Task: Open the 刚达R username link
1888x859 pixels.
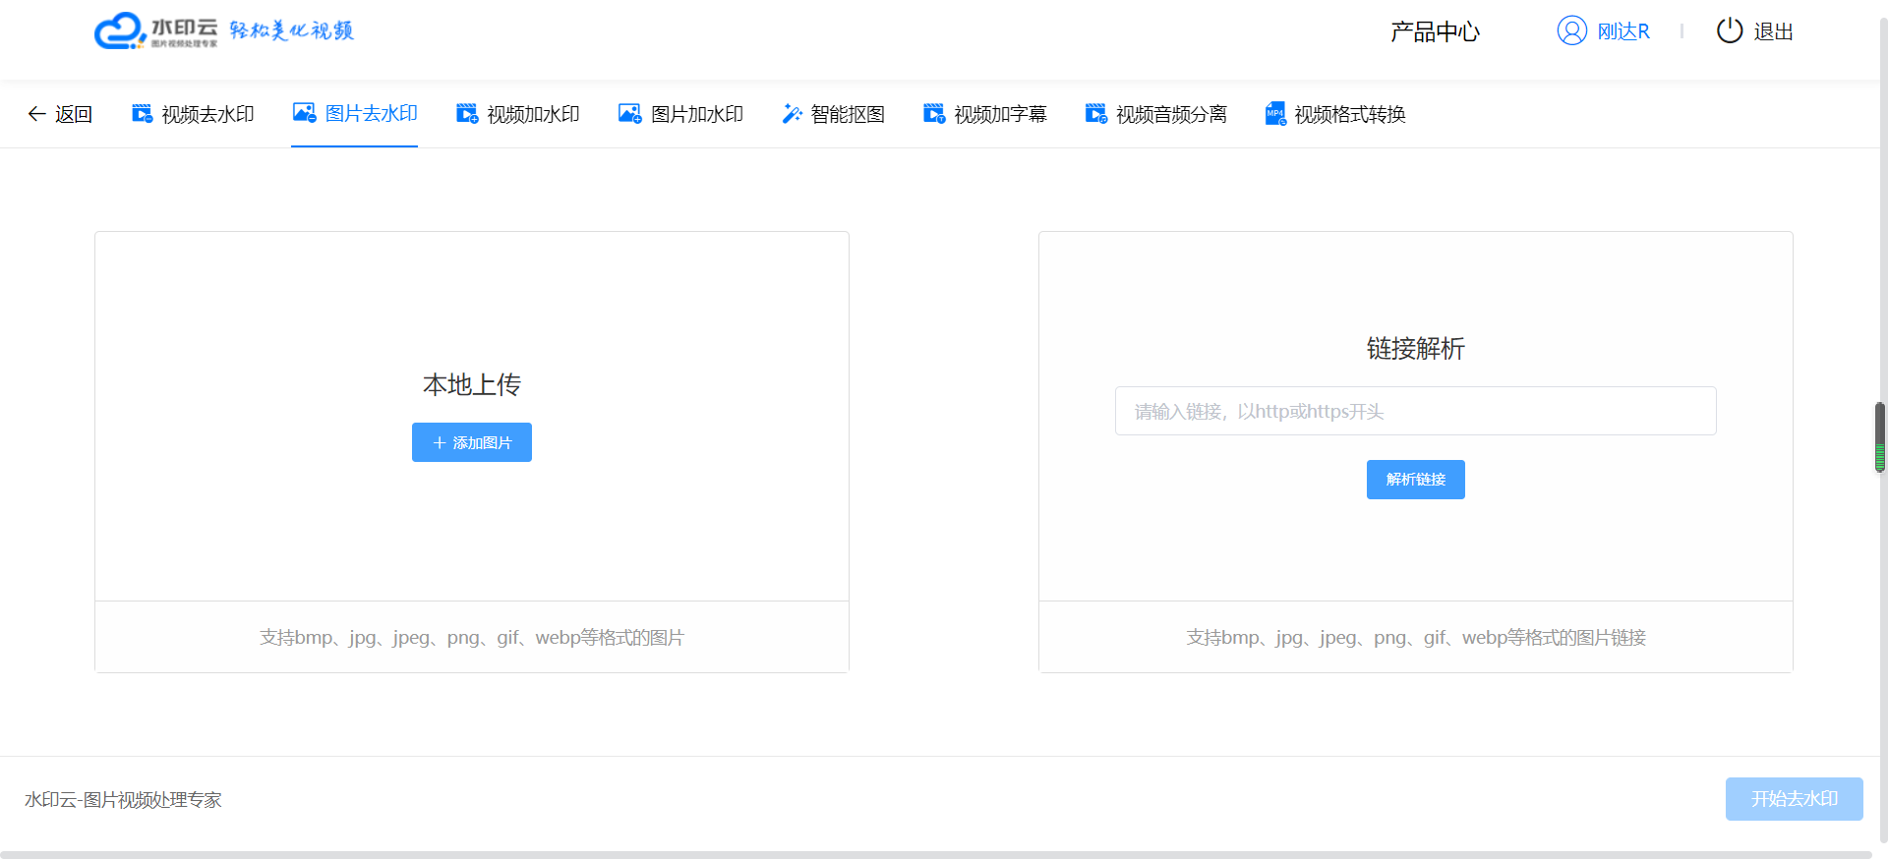Action: [1623, 31]
